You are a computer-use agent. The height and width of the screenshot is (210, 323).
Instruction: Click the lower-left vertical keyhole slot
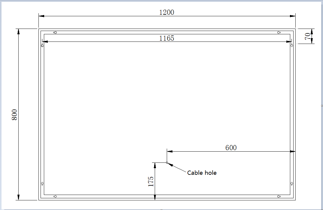click(42, 184)
